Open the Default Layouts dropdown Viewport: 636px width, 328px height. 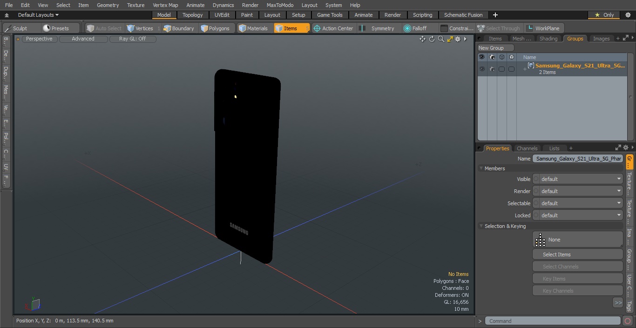click(x=38, y=15)
